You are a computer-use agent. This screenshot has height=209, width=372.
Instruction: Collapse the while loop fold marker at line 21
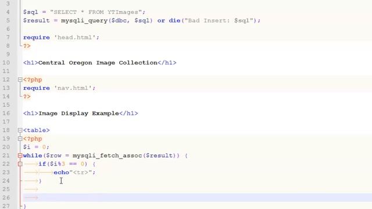(x=20, y=156)
